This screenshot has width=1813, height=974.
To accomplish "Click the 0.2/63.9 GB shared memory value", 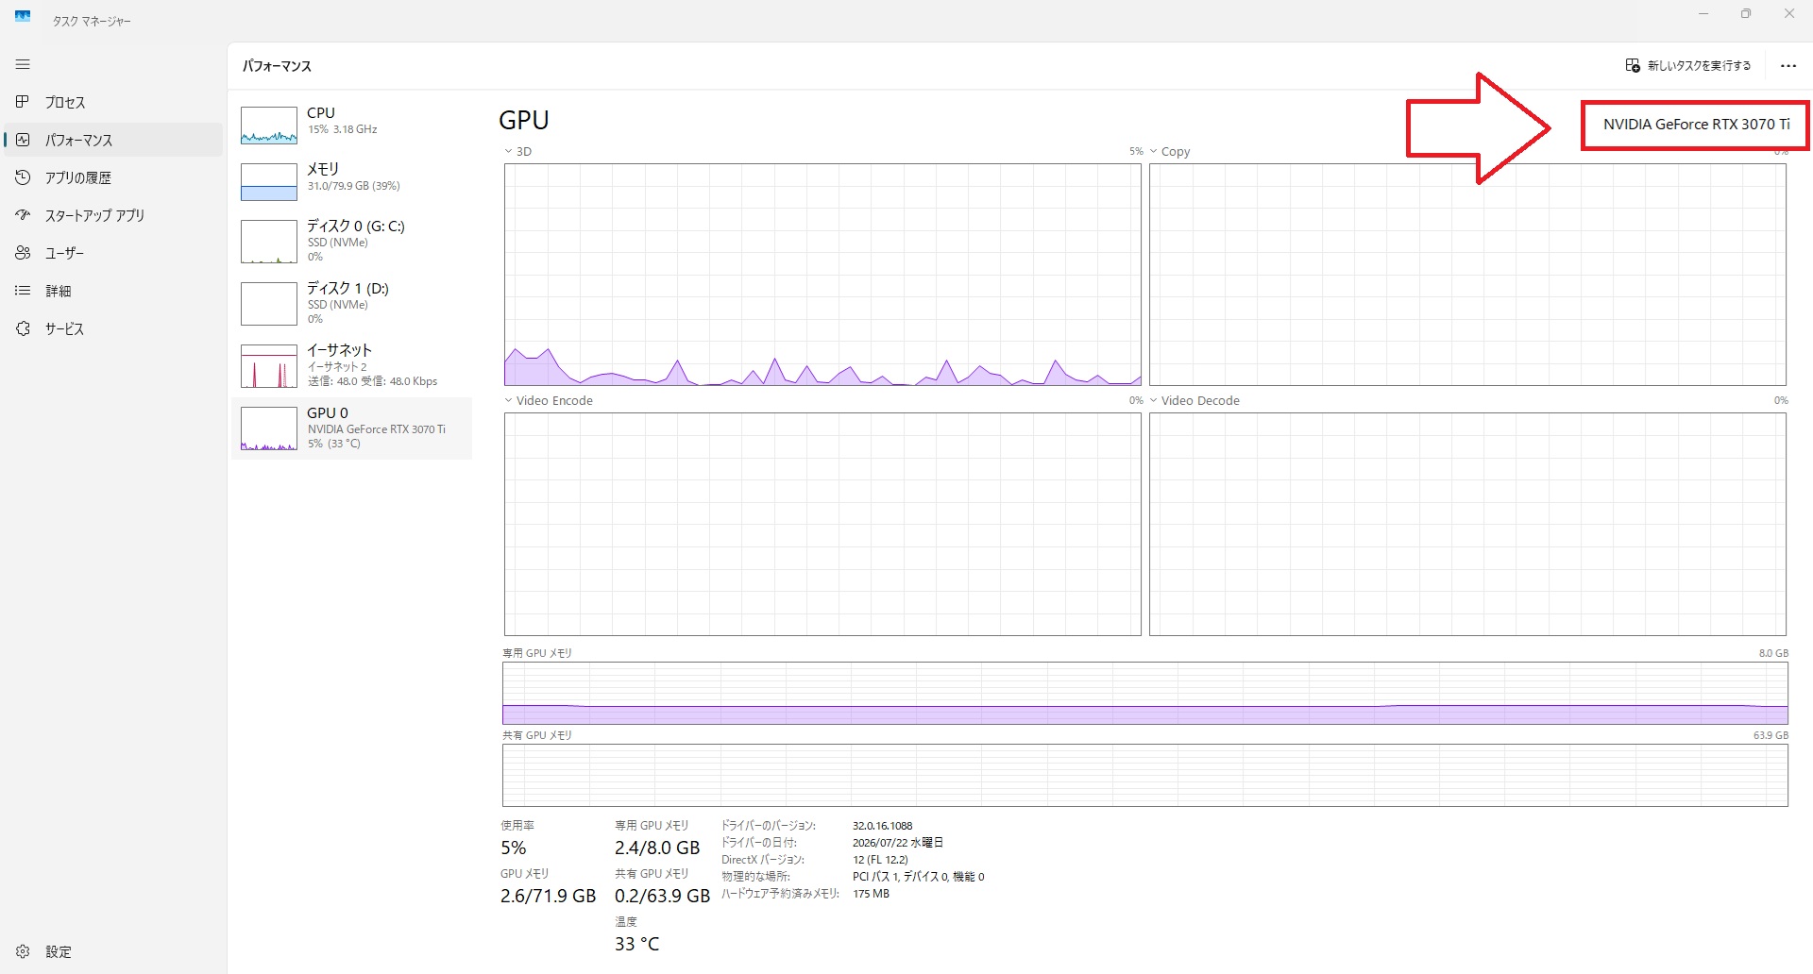I will [662, 896].
